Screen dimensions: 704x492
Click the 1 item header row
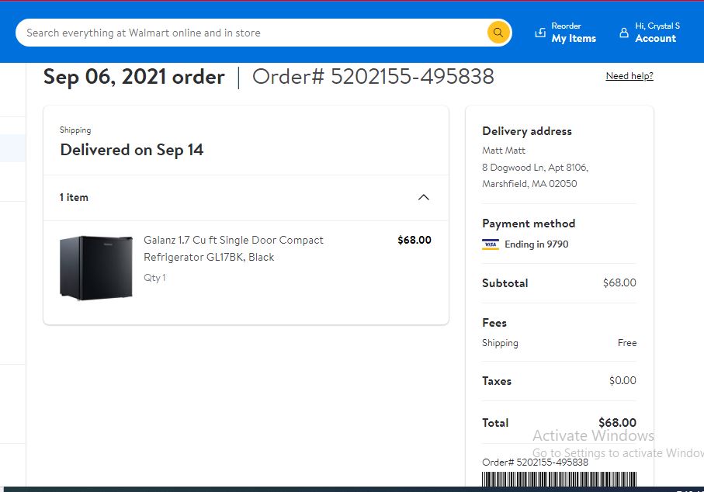(x=245, y=198)
